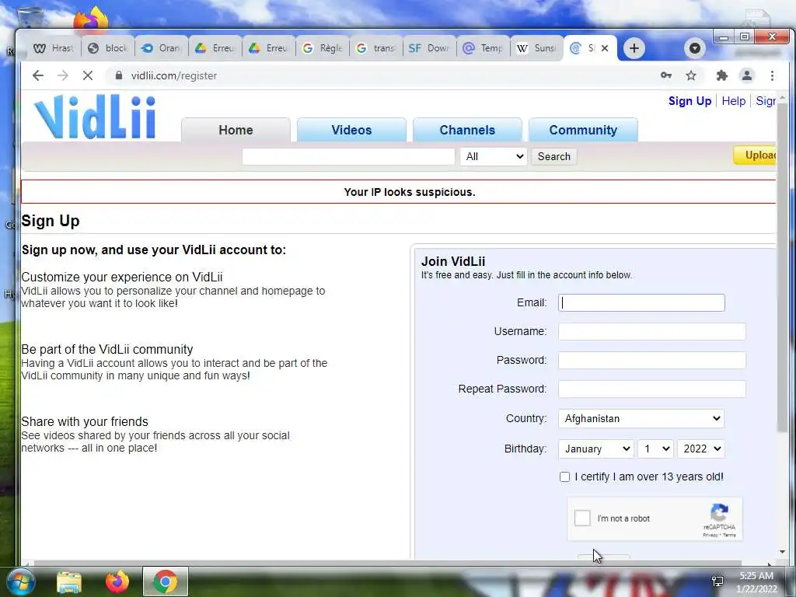Click the Firefox desktop shortcut icon

point(91,19)
